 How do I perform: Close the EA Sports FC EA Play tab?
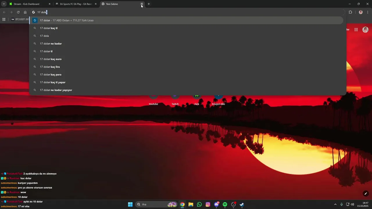pyautogui.click(x=96, y=4)
